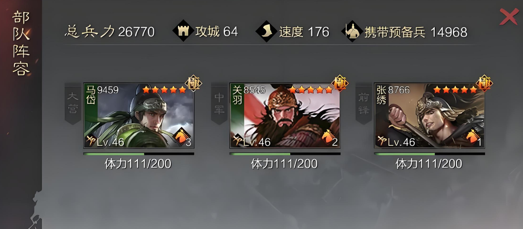The height and width of the screenshot is (229, 523).
Task: Click Guan Yu's stamina 体力111/200 label
Action: (x=284, y=163)
